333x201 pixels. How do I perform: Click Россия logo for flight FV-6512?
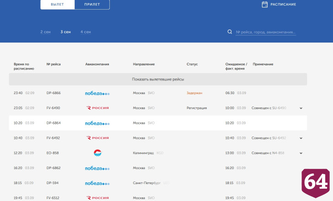pos(97,198)
